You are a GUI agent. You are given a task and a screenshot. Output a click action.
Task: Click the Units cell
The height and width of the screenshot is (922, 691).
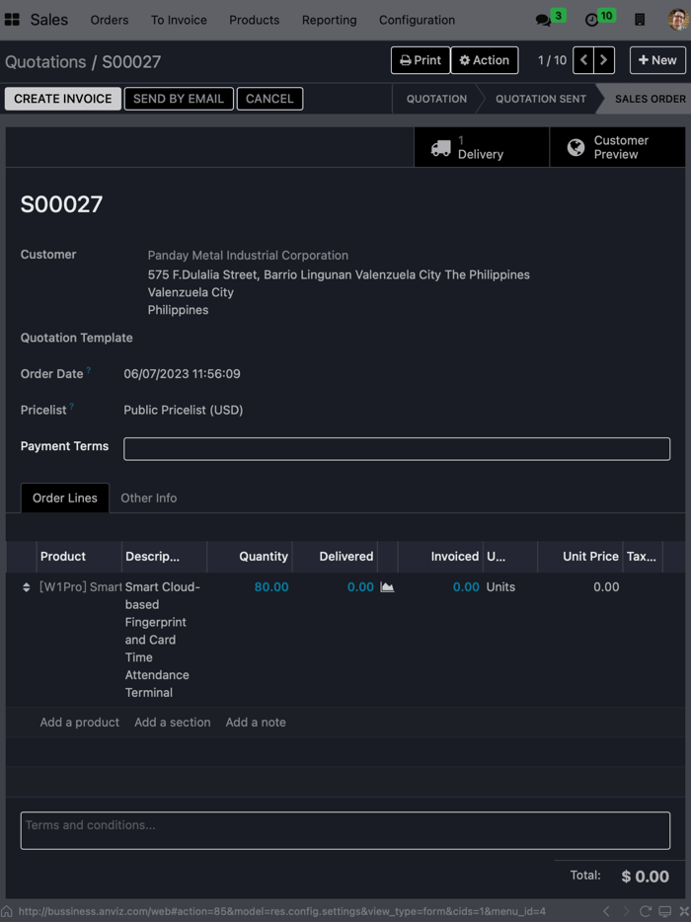coord(500,586)
